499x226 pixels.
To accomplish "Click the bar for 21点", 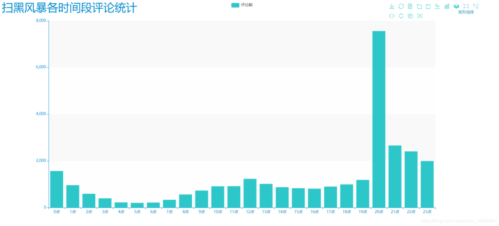I will [395, 176].
